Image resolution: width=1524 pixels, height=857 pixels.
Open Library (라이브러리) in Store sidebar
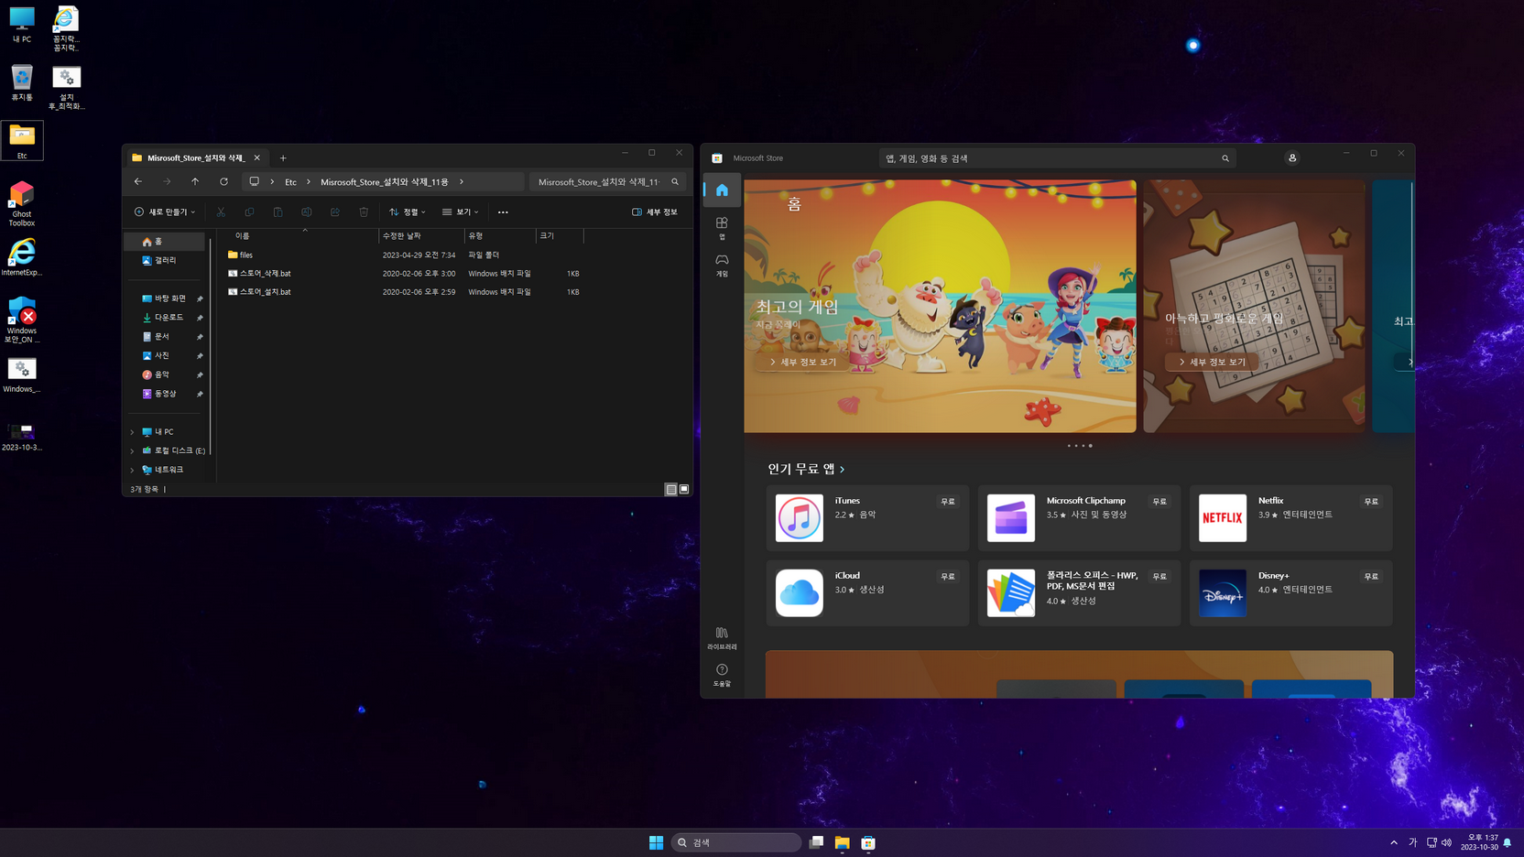coord(722,638)
